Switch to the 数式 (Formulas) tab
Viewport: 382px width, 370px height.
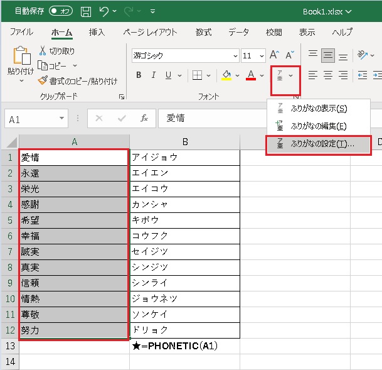coord(203,32)
